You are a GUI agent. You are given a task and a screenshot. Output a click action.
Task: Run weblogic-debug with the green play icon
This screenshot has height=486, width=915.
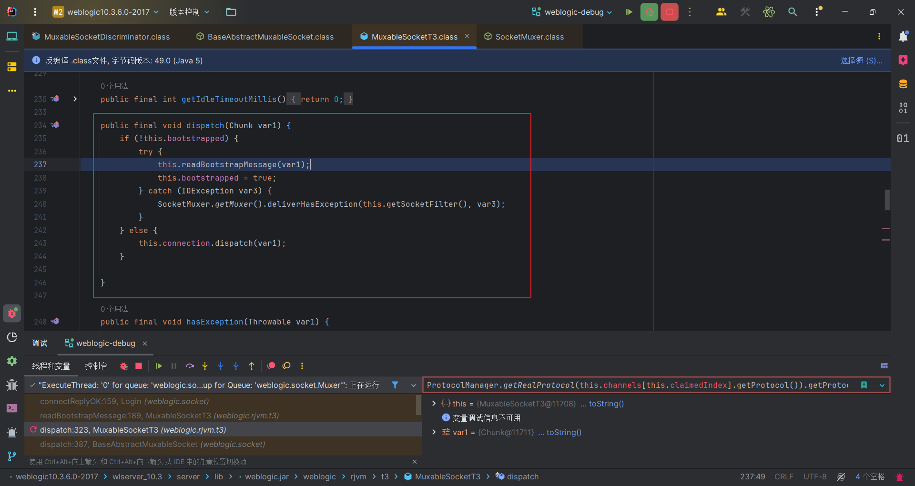tap(629, 12)
